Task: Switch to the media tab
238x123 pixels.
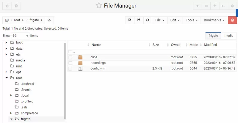Action: [229, 36]
